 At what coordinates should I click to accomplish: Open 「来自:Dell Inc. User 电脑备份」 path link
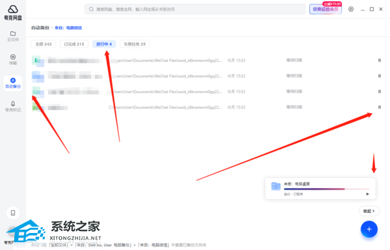pos(103,245)
